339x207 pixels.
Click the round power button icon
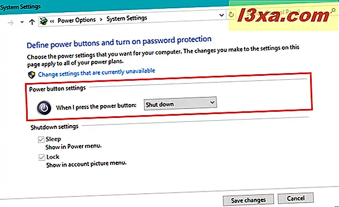point(44,108)
